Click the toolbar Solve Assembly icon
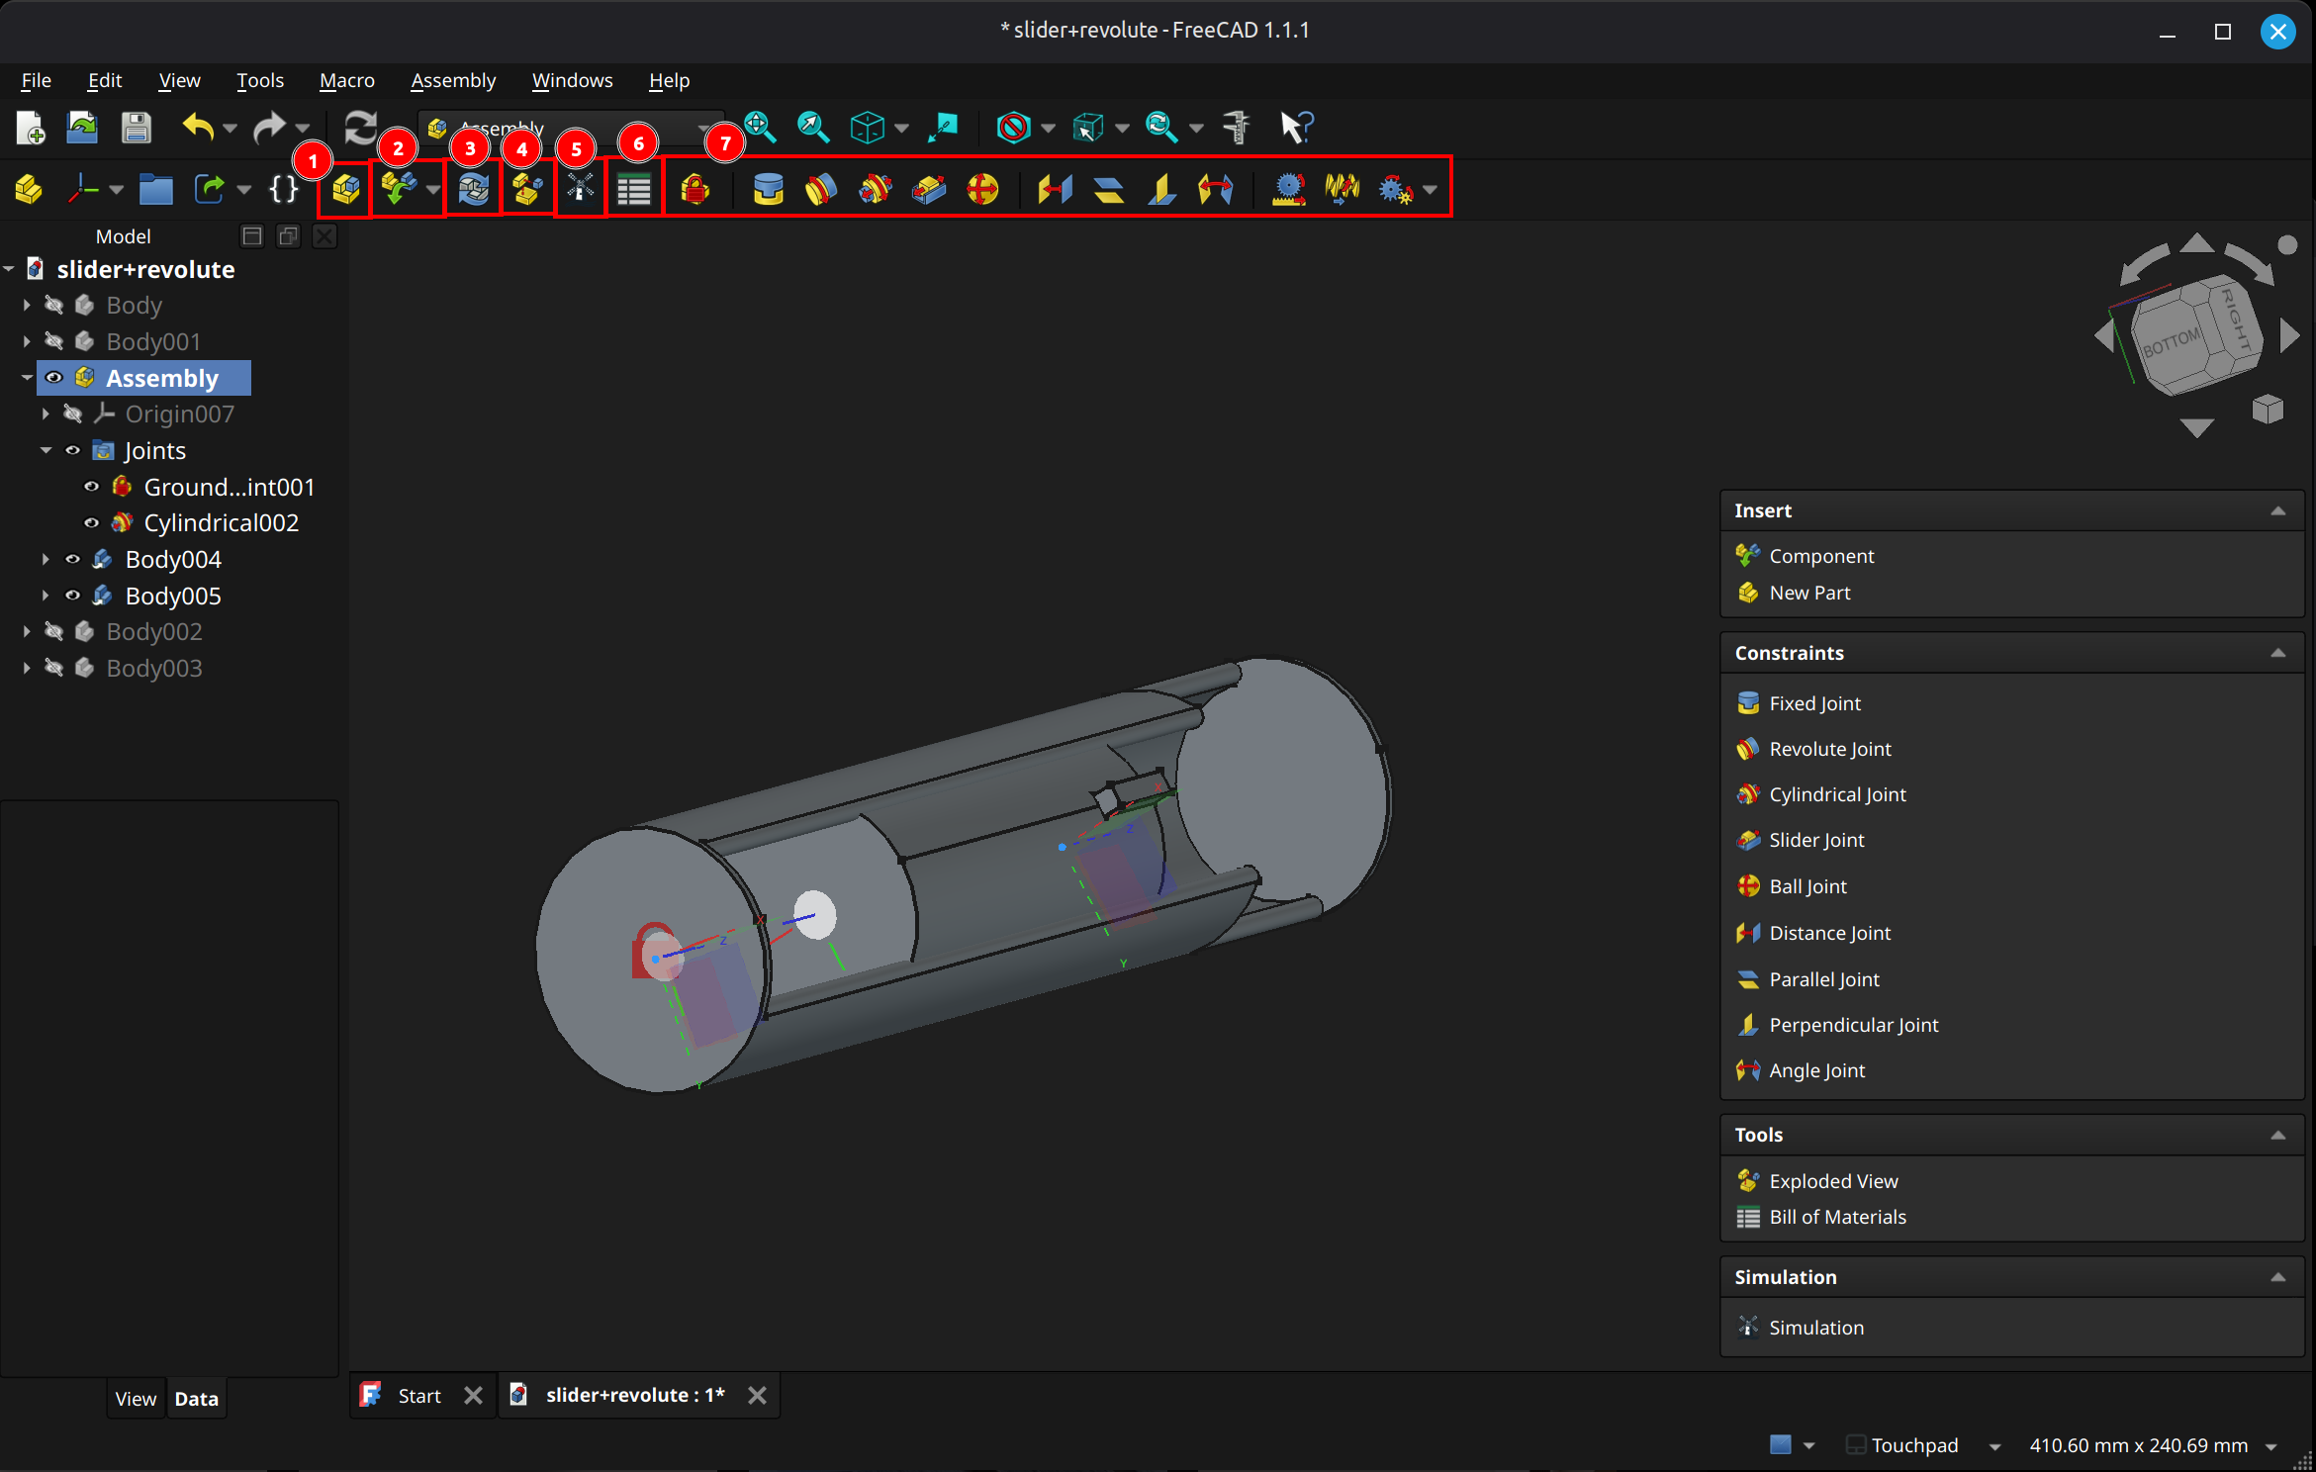The height and width of the screenshot is (1472, 2316). pos(474,188)
